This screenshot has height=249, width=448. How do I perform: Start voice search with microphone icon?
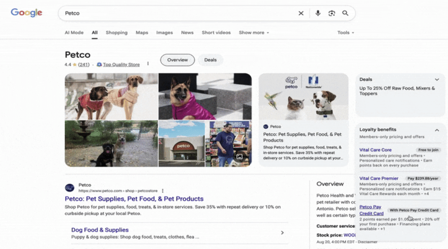[x=318, y=13]
